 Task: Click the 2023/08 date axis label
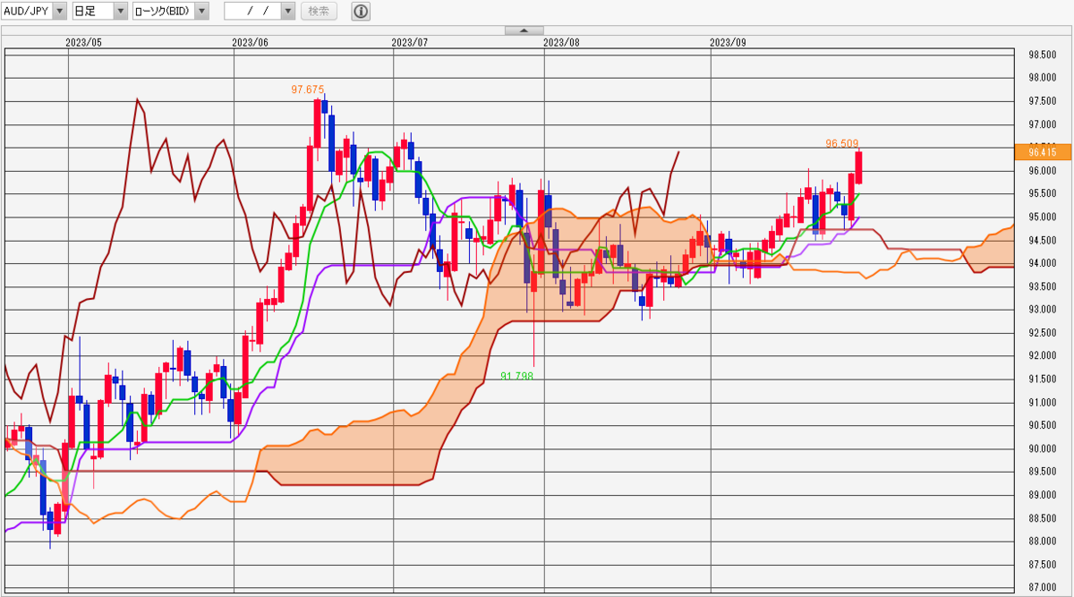pos(562,42)
